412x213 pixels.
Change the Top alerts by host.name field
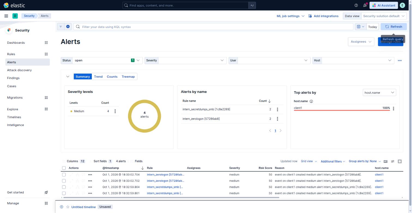pos(379,93)
